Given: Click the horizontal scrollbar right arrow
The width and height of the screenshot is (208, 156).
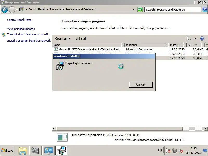Looking at the screenshot, I should pyautogui.click(x=206, y=128).
